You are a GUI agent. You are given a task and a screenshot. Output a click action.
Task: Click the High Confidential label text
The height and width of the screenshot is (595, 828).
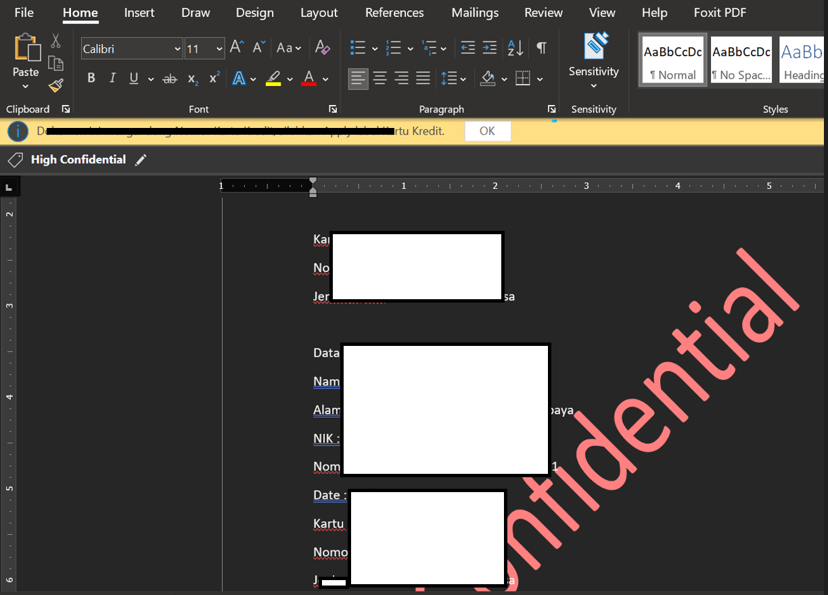(78, 160)
